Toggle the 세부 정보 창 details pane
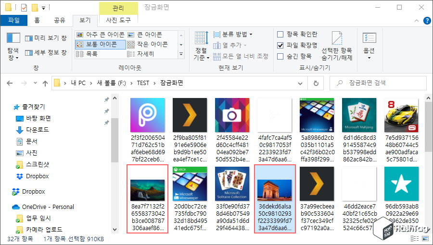Screen dimensions: 433x245 tap(46, 52)
